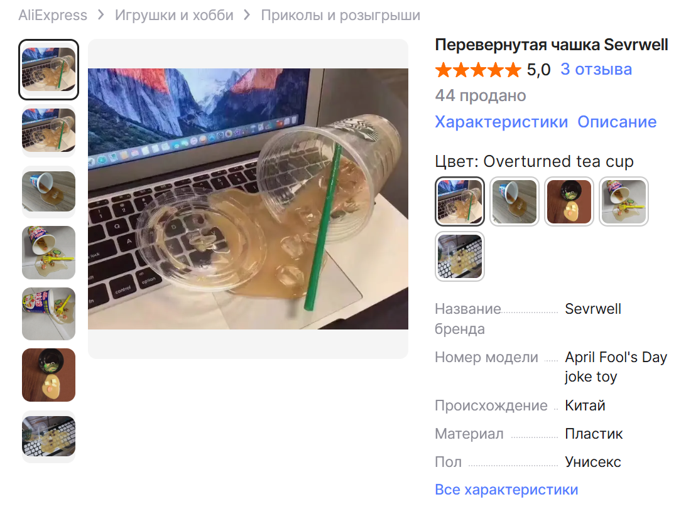Jump to Описание section
Image resolution: width=686 pixels, height=514 pixels.
coord(617,122)
